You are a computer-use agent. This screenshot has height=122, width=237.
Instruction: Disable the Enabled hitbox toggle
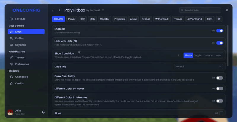[x=220, y=31]
